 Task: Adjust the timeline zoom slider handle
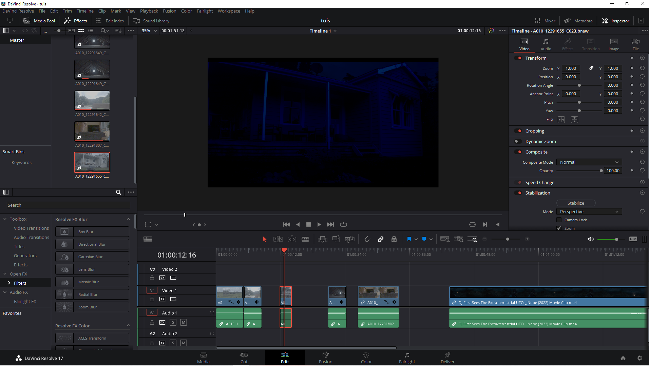click(x=508, y=239)
